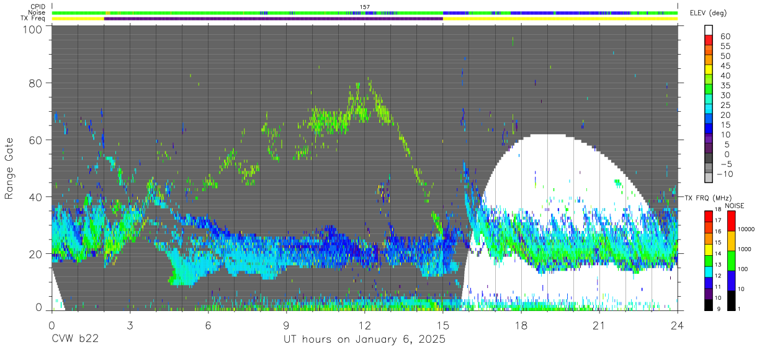Click the 'TX FRQ (MHz)' legend title
Screen dimensions: 762x352
click(x=708, y=197)
